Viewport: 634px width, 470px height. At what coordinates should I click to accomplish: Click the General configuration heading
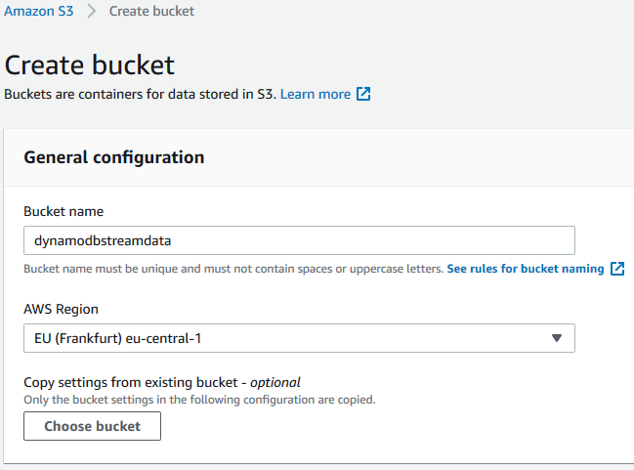click(114, 157)
